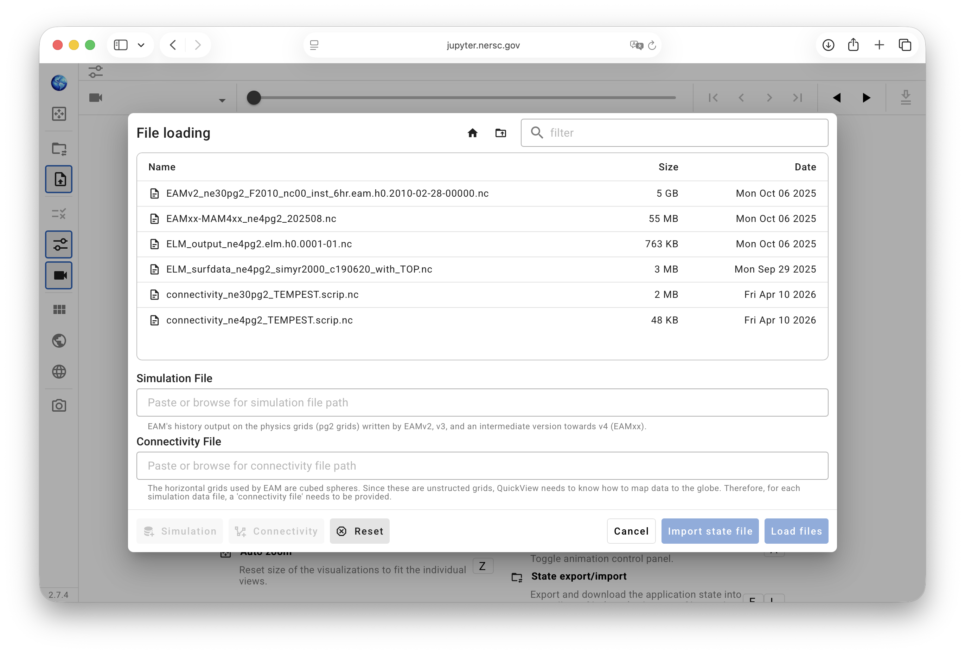Image resolution: width=965 pixels, height=654 pixels.
Task: Click the variable selection checklist icon
Action: 59,214
